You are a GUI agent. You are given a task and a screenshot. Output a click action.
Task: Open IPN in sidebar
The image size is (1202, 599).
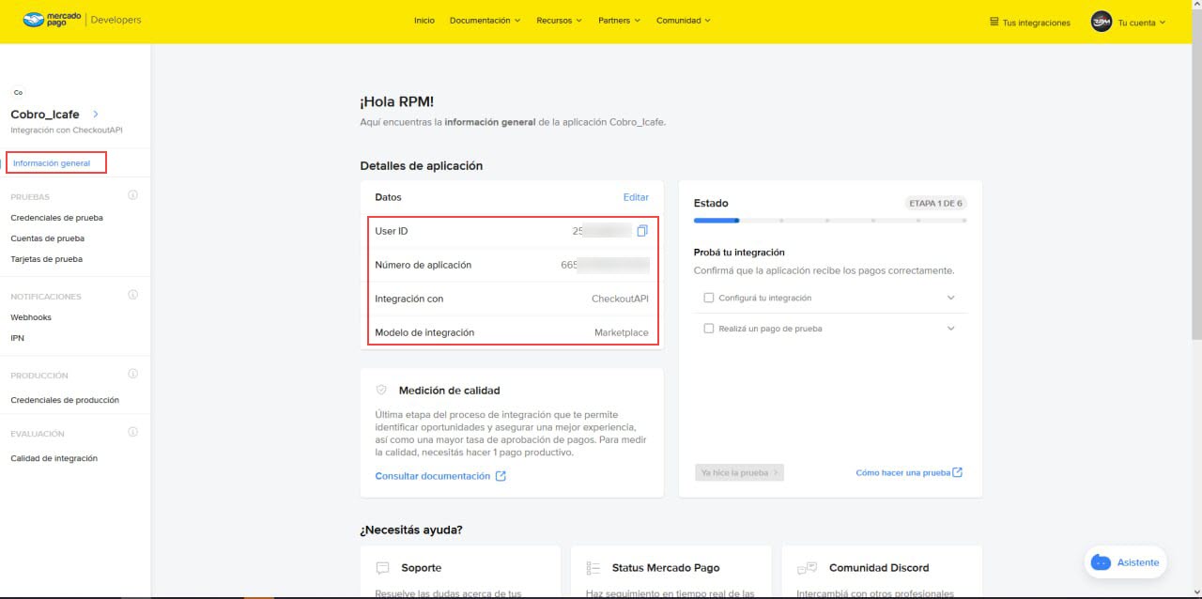pos(17,338)
